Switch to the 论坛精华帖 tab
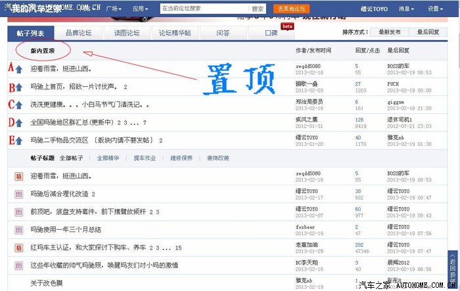Screen dimensions: 460x291 [x=175, y=33]
